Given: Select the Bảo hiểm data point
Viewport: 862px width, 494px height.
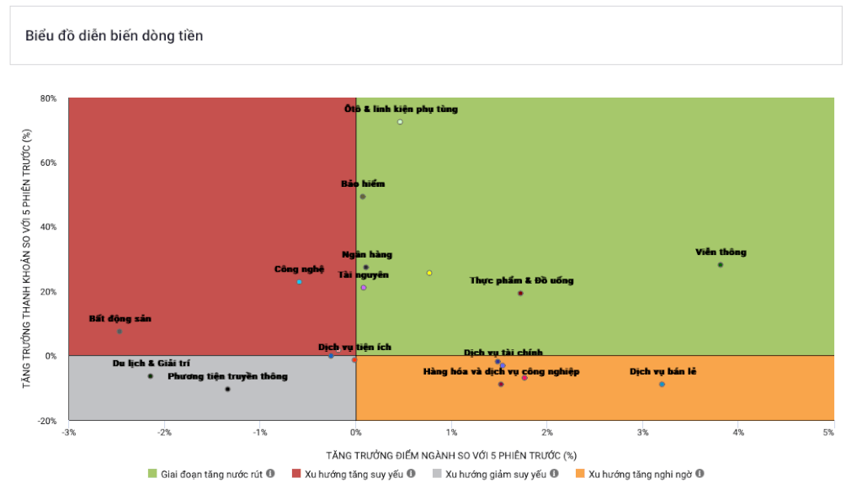Looking at the screenshot, I should pos(362,197).
